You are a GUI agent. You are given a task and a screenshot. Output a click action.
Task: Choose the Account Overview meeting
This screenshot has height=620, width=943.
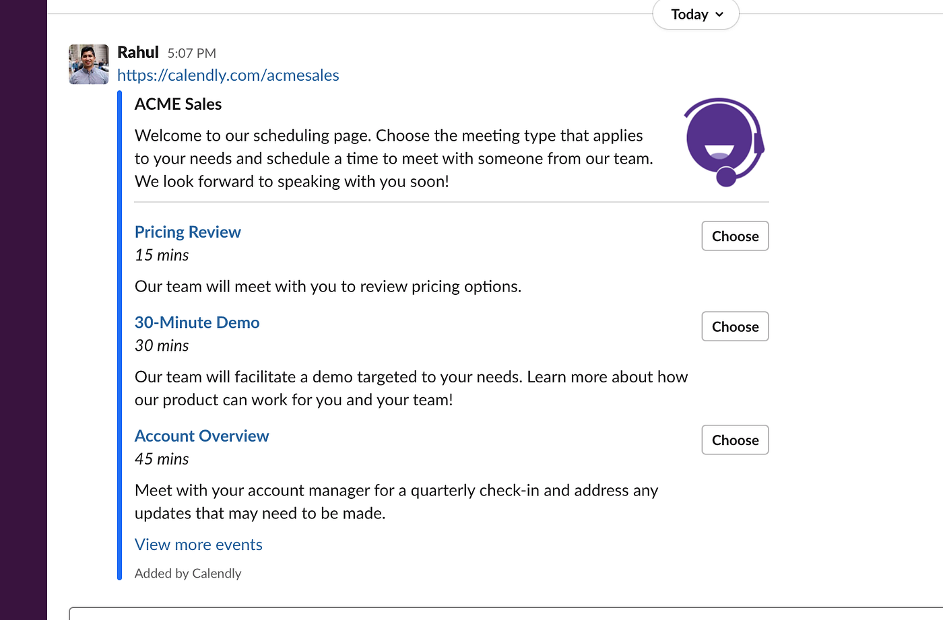pyautogui.click(x=735, y=440)
